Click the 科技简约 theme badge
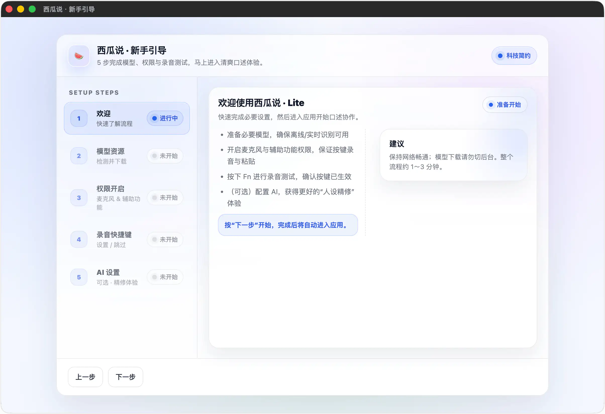The image size is (605, 414). tap(514, 56)
